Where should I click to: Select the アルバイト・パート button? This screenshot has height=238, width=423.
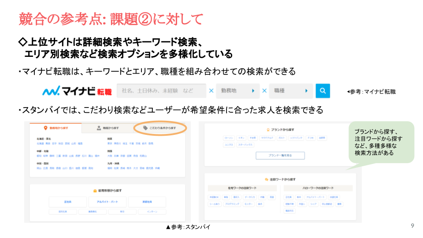108,202
